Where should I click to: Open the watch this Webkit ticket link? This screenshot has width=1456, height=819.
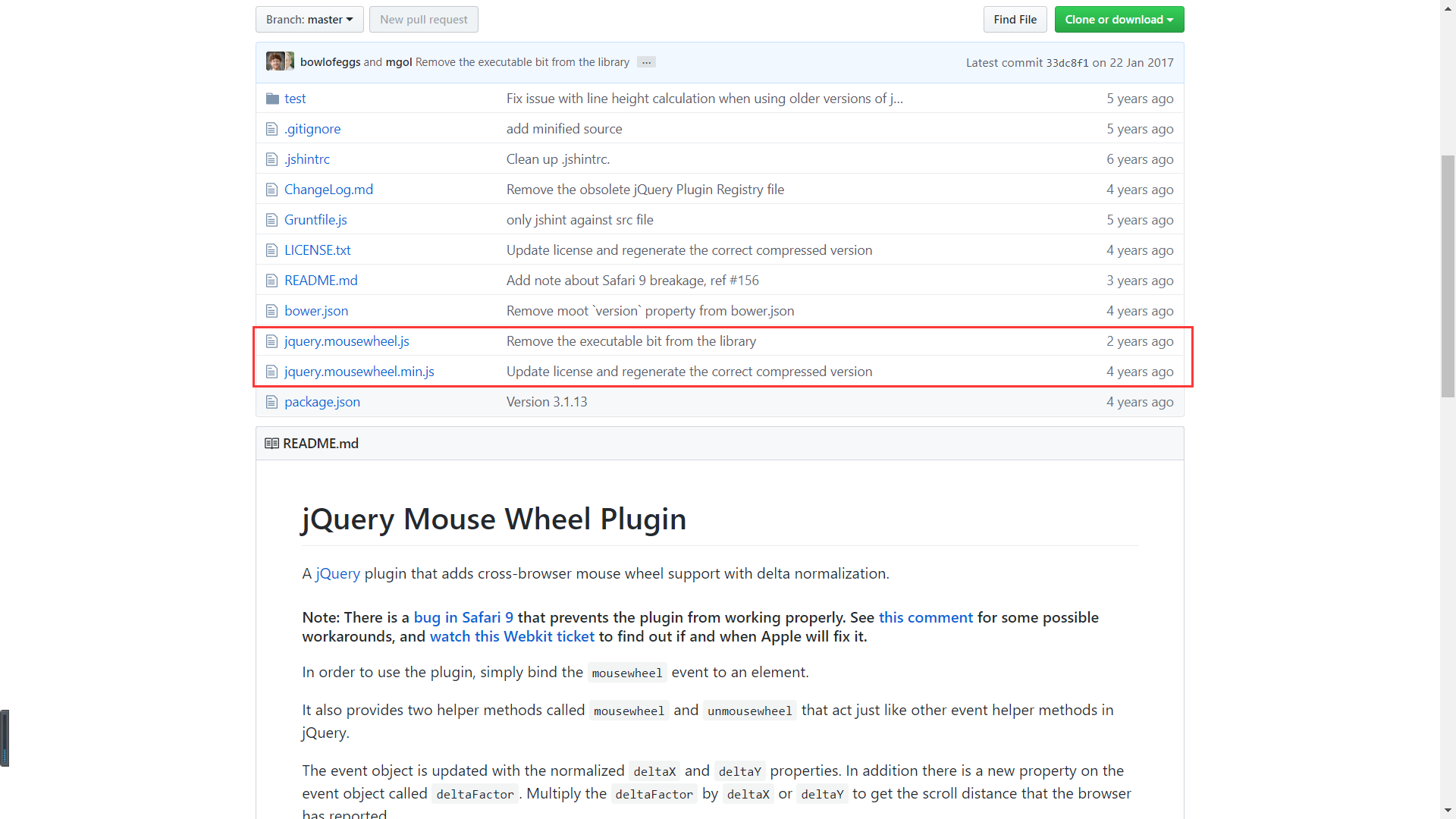point(512,636)
